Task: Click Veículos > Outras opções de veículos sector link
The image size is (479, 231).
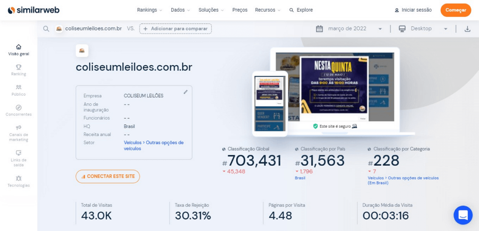Action: (x=153, y=145)
